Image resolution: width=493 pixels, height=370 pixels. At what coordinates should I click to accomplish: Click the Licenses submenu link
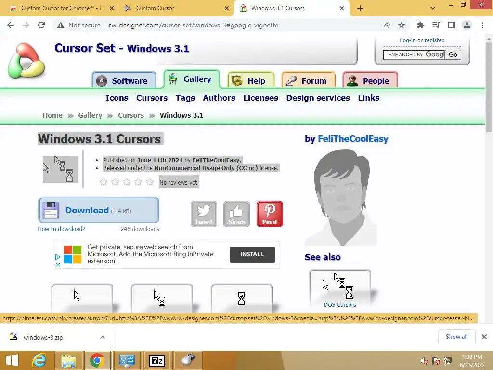tap(260, 98)
